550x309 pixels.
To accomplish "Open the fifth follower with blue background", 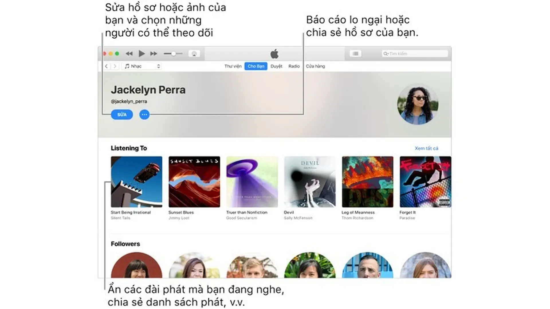I will coord(368,265).
